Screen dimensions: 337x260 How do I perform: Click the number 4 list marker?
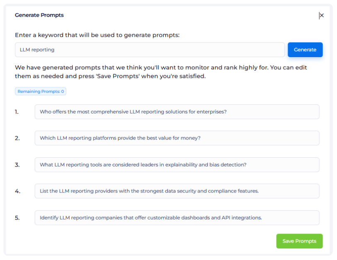click(17, 191)
